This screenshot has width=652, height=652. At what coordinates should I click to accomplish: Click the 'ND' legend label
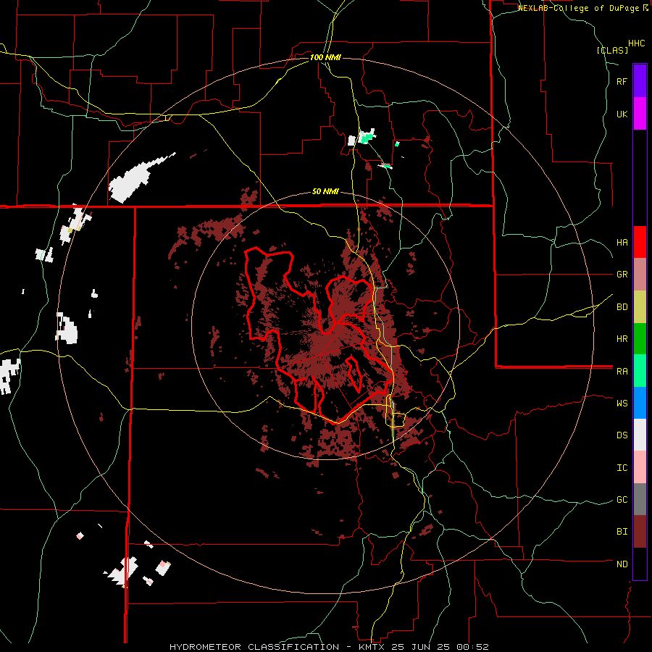tap(622, 564)
